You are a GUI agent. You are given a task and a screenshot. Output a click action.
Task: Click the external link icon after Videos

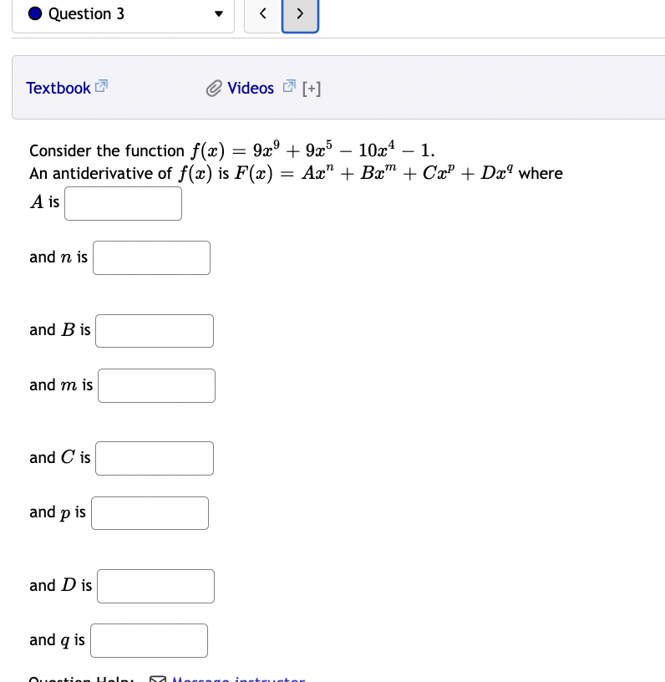[x=289, y=84]
